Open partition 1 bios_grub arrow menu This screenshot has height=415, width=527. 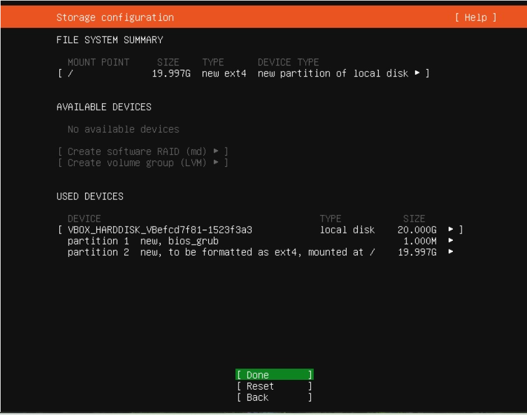point(451,241)
